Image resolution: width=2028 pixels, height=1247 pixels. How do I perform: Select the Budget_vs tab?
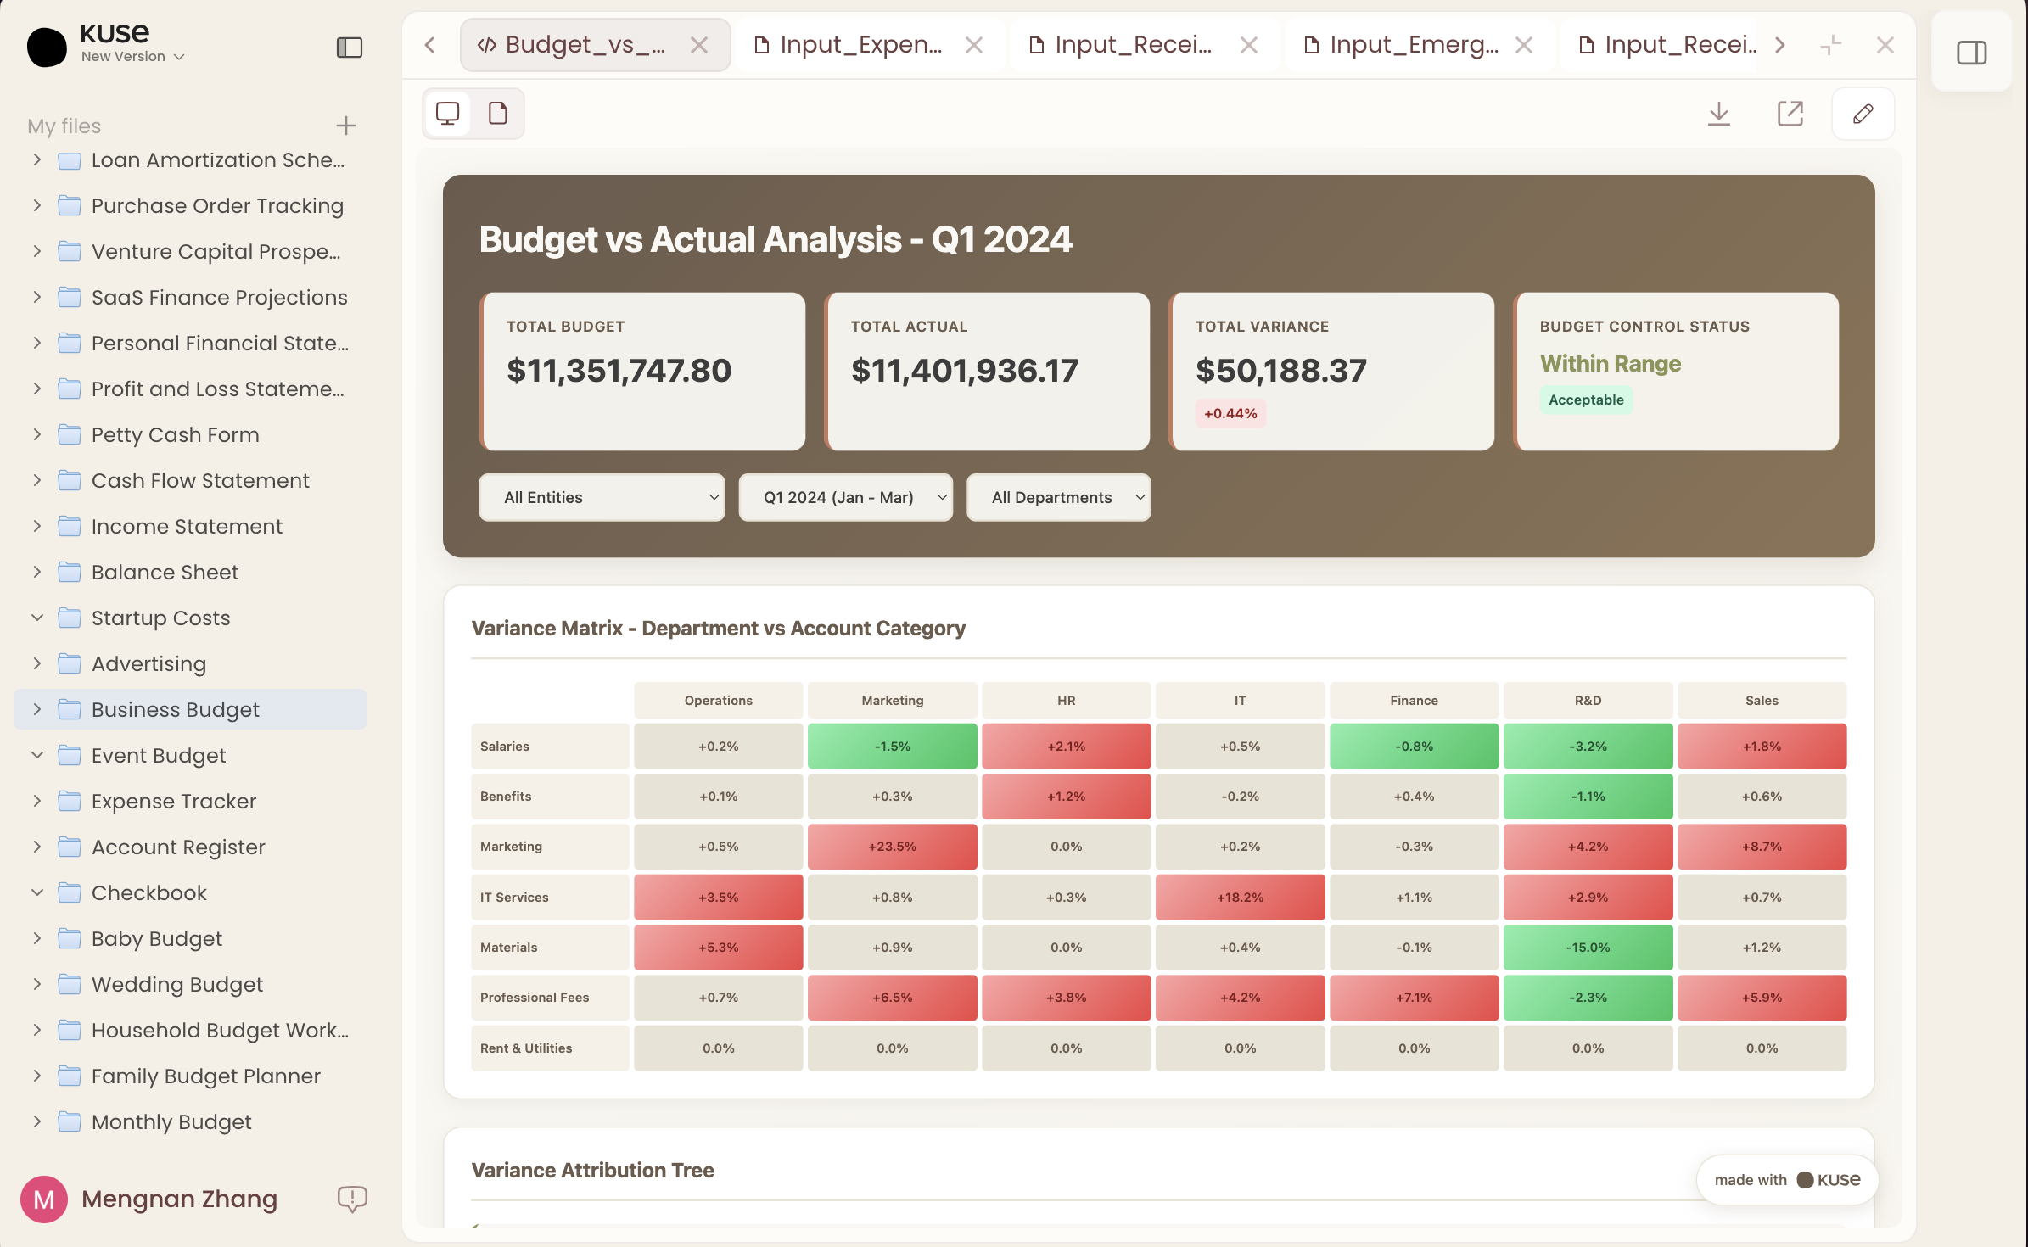coord(585,45)
